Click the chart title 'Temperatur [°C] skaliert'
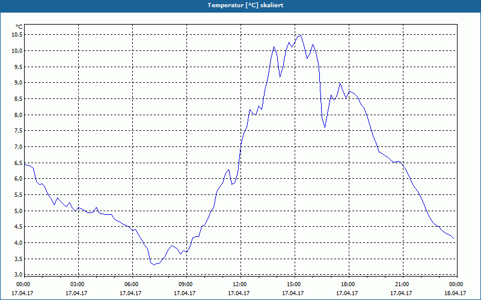Viewport: 481px width, 300px height. click(x=245, y=5)
